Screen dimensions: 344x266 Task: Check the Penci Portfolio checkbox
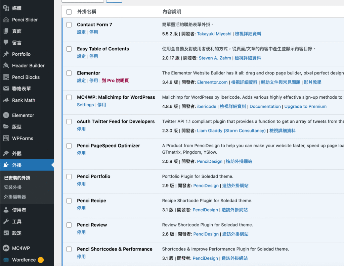(69, 176)
